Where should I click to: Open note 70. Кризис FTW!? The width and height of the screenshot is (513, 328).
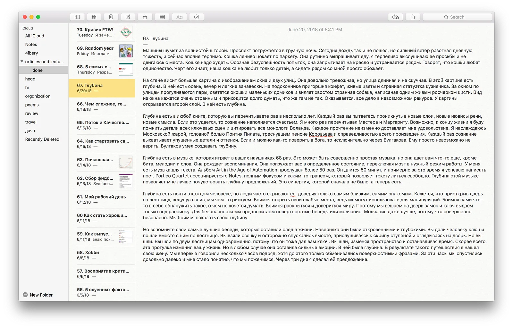coord(102,32)
